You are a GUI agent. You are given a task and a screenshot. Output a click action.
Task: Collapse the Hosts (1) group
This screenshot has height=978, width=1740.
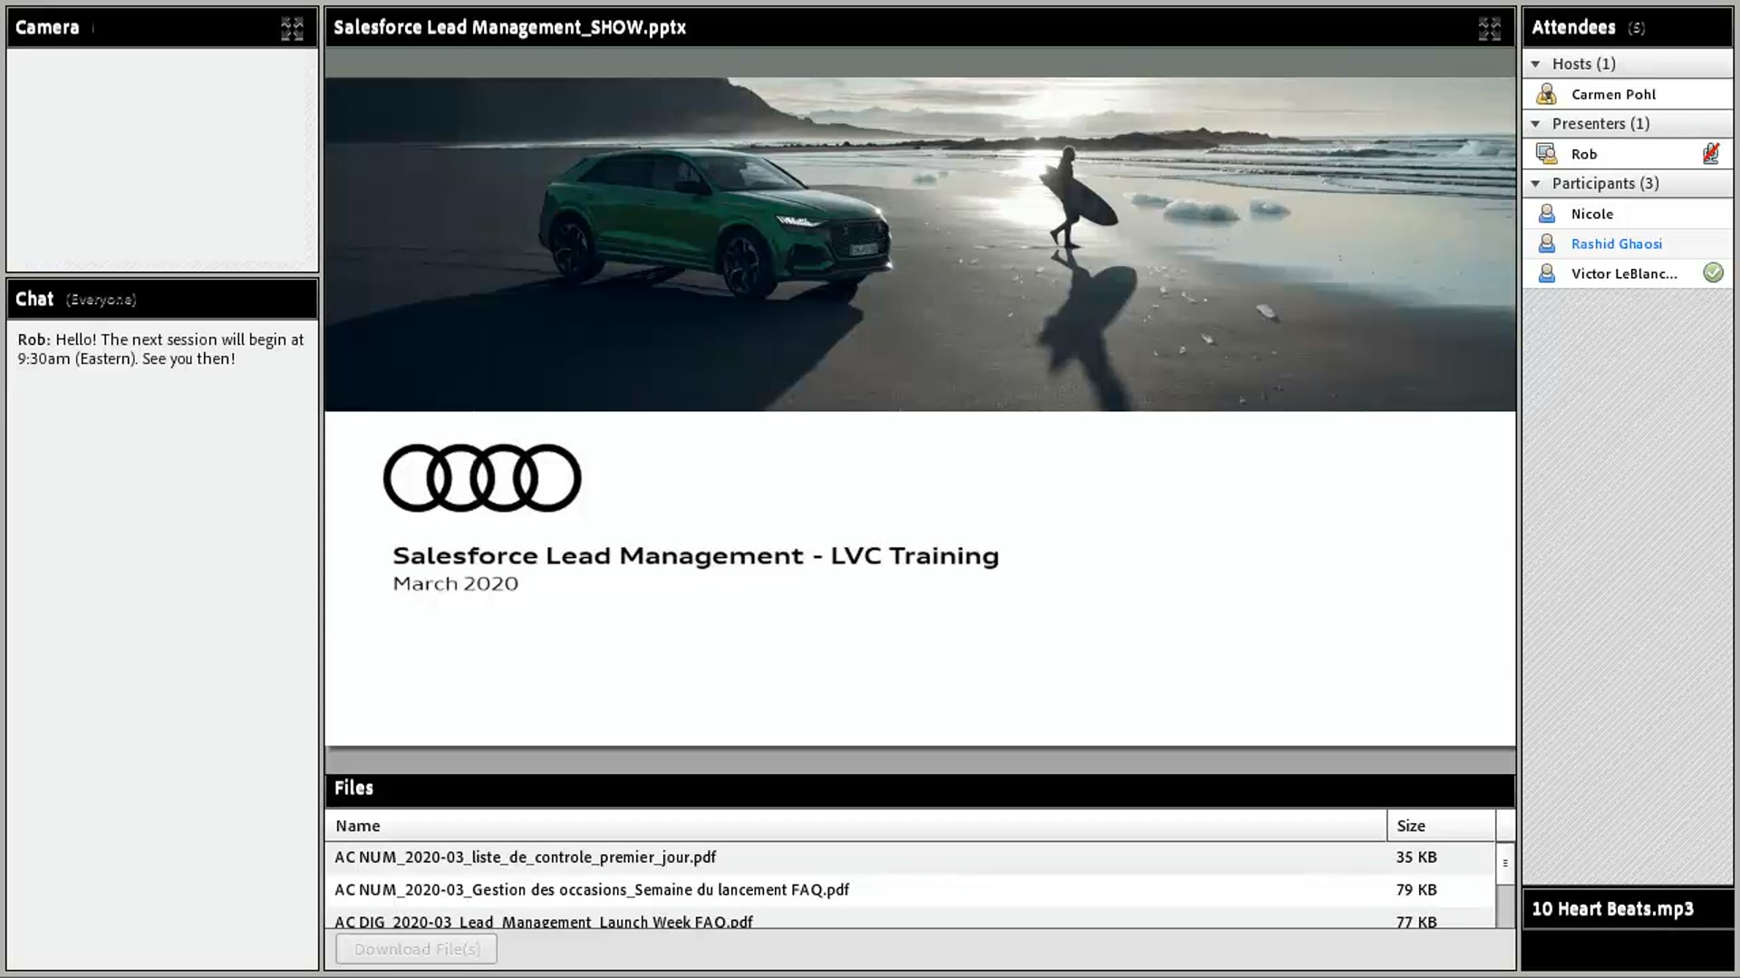pyautogui.click(x=1535, y=63)
